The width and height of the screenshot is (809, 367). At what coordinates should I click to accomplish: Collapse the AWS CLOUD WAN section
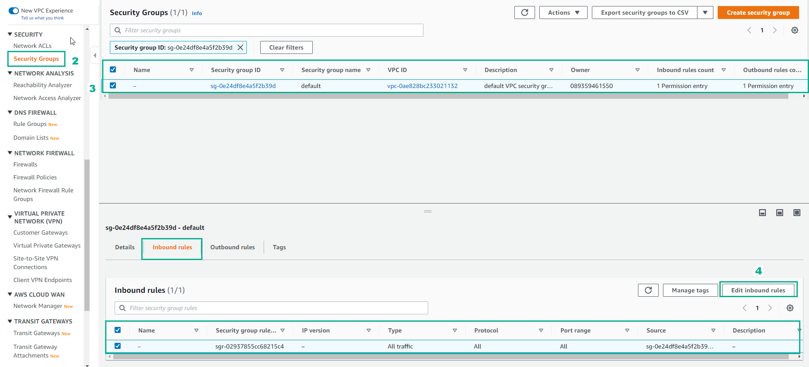[10, 294]
